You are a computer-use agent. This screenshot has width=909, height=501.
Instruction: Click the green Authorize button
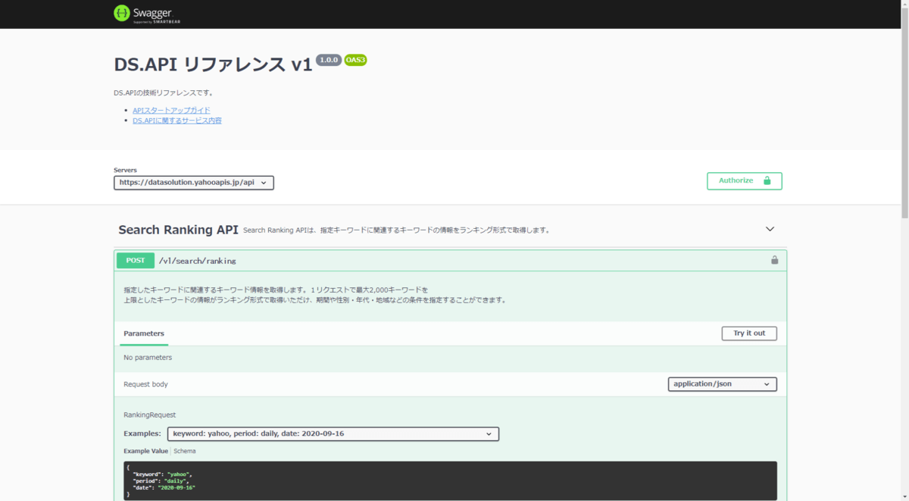744,180
